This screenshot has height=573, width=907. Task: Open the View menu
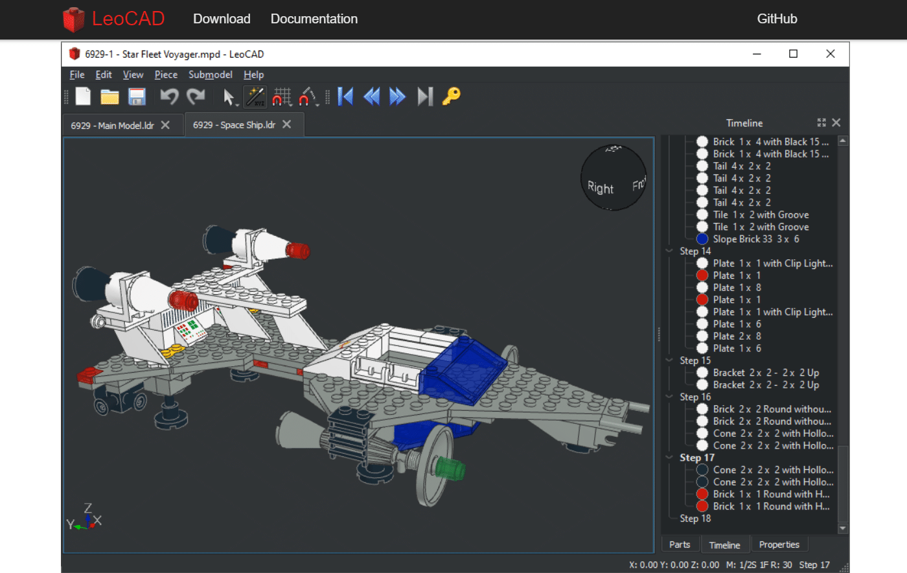click(x=133, y=75)
